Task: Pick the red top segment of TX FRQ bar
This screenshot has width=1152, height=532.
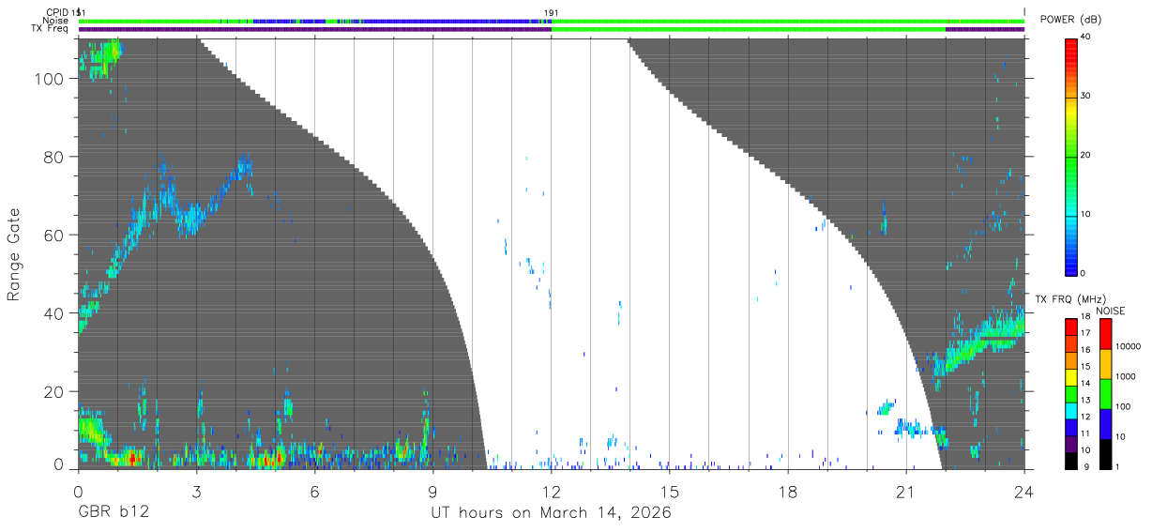Action: (x=1070, y=327)
